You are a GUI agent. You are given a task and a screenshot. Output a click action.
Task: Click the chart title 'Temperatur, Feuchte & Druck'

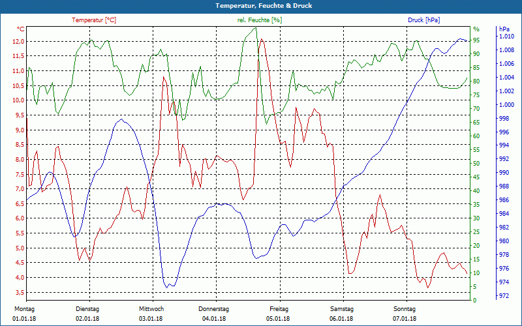point(264,6)
